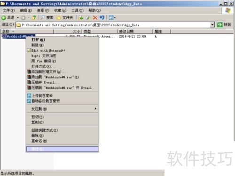Viewport: 235px width, 176px height.
Task: Open the 收藏(A) menu
Action: coord(60,10)
